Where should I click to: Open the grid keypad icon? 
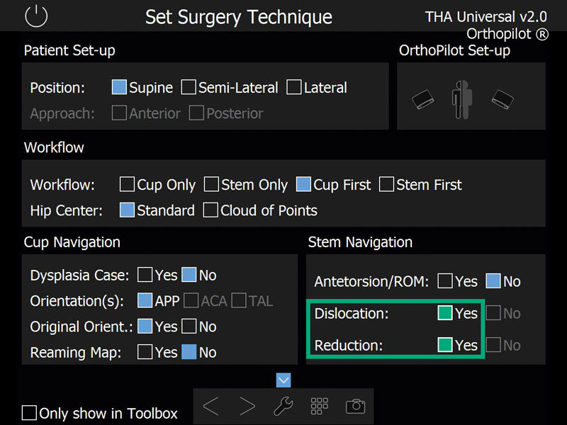(x=319, y=406)
